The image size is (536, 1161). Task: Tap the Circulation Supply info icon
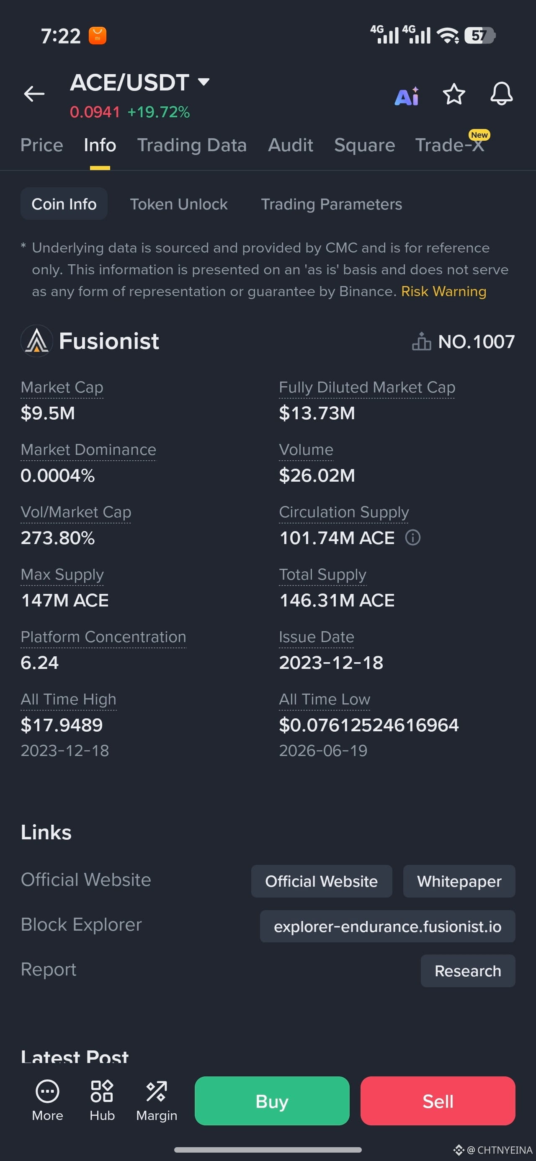(x=412, y=537)
